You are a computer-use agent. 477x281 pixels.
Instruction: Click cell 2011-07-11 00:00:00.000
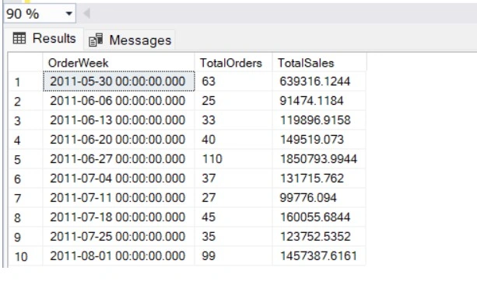[x=118, y=198]
